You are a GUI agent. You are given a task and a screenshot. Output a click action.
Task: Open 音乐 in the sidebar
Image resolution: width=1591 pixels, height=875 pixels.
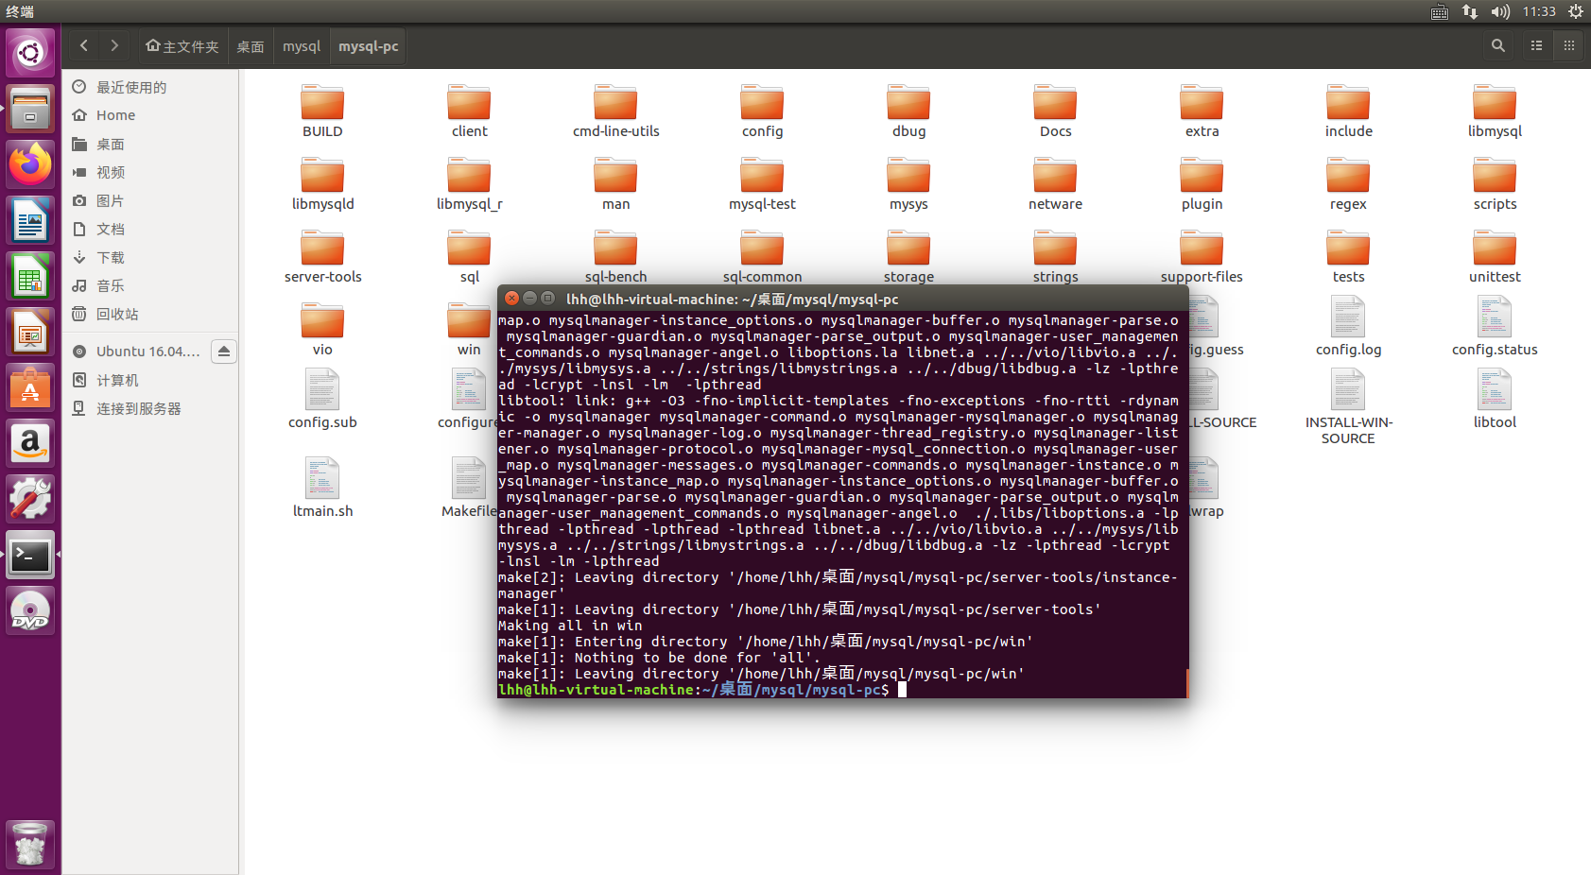click(x=150, y=285)
